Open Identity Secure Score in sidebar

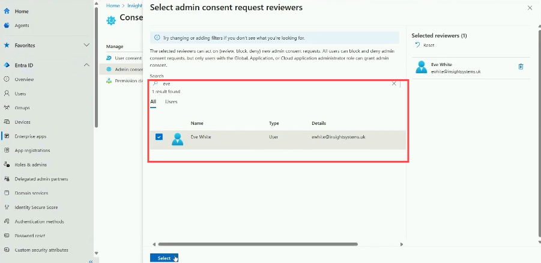tap(35, 207)
